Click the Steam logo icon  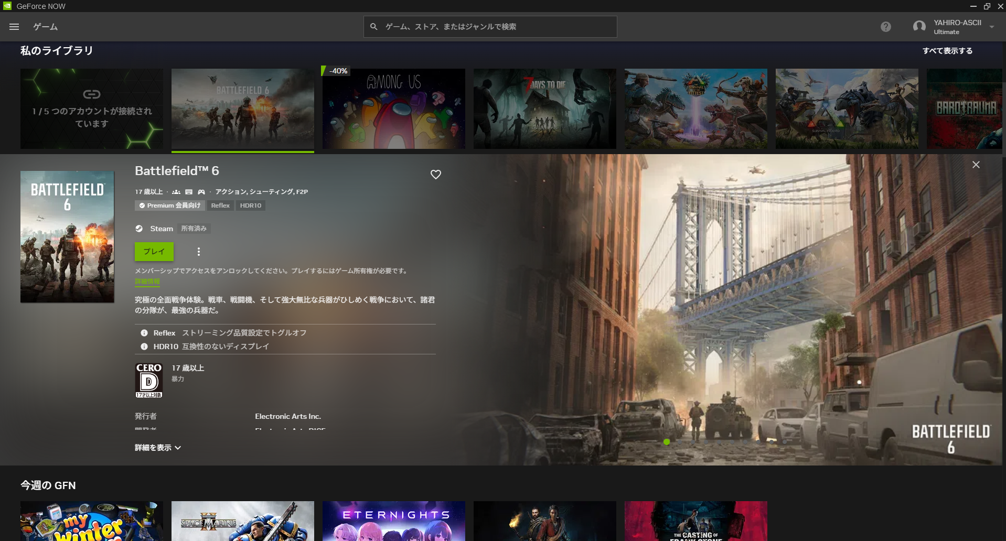pos(139,229)
